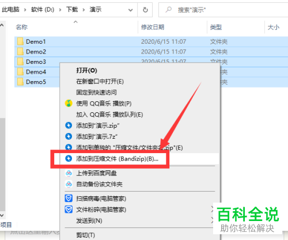288x240 pixels.
Task: Click the Demo1 folder icon
Action: pyautogui.click(x=20, y=41)
